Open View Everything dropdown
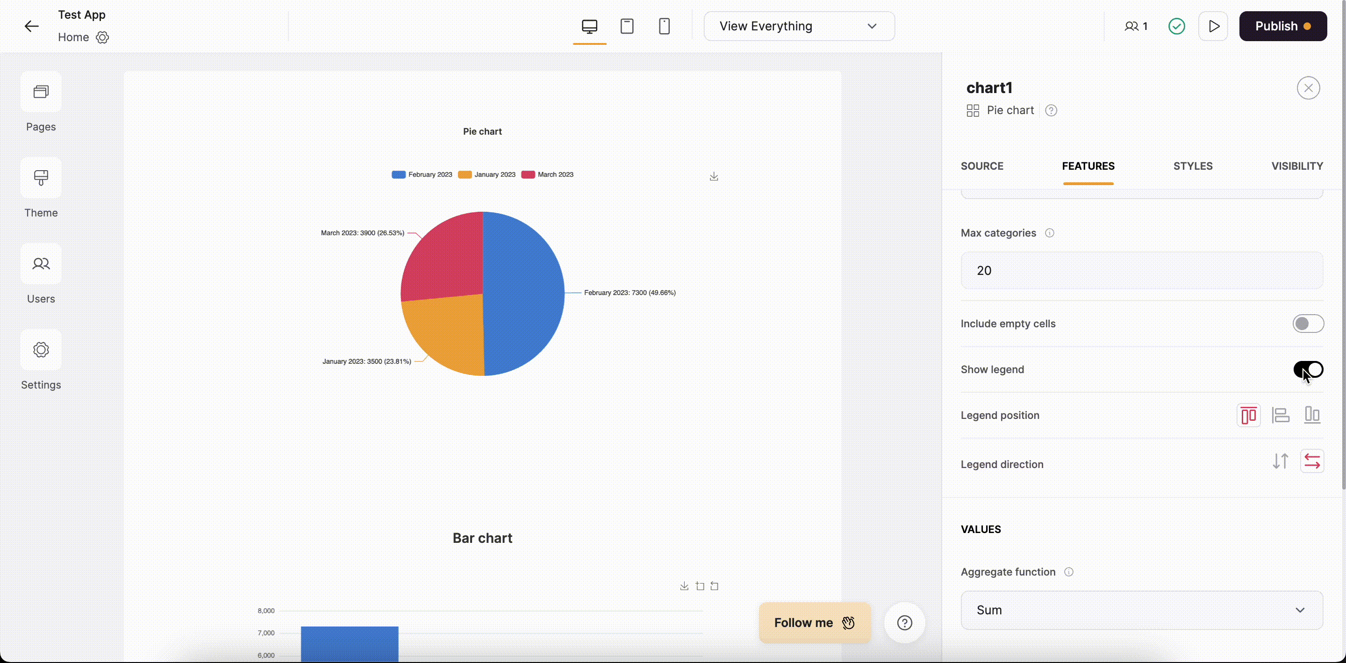Viewport: 1346px width, 663px height. tap(798, 26)
